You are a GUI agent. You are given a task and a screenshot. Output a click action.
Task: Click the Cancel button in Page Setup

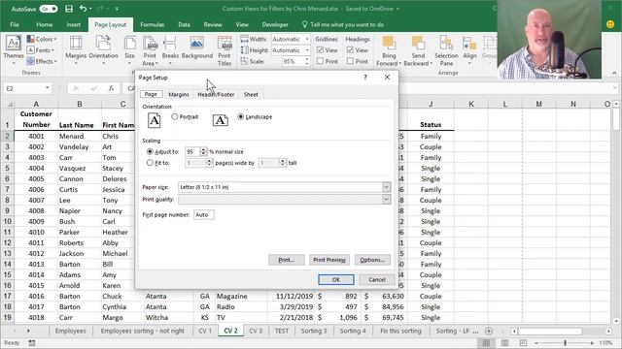tap(377, 279)
